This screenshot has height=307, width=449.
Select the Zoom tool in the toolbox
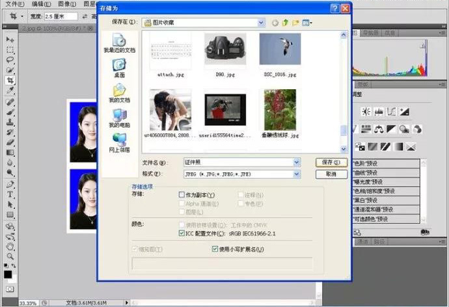tap(10, 256)
